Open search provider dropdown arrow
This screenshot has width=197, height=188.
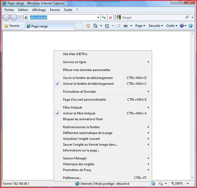(x=192, y=17)
